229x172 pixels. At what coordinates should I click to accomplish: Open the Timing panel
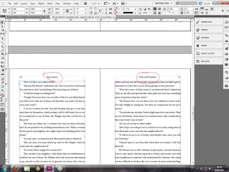pyautogui.click(x=209, y=30)
